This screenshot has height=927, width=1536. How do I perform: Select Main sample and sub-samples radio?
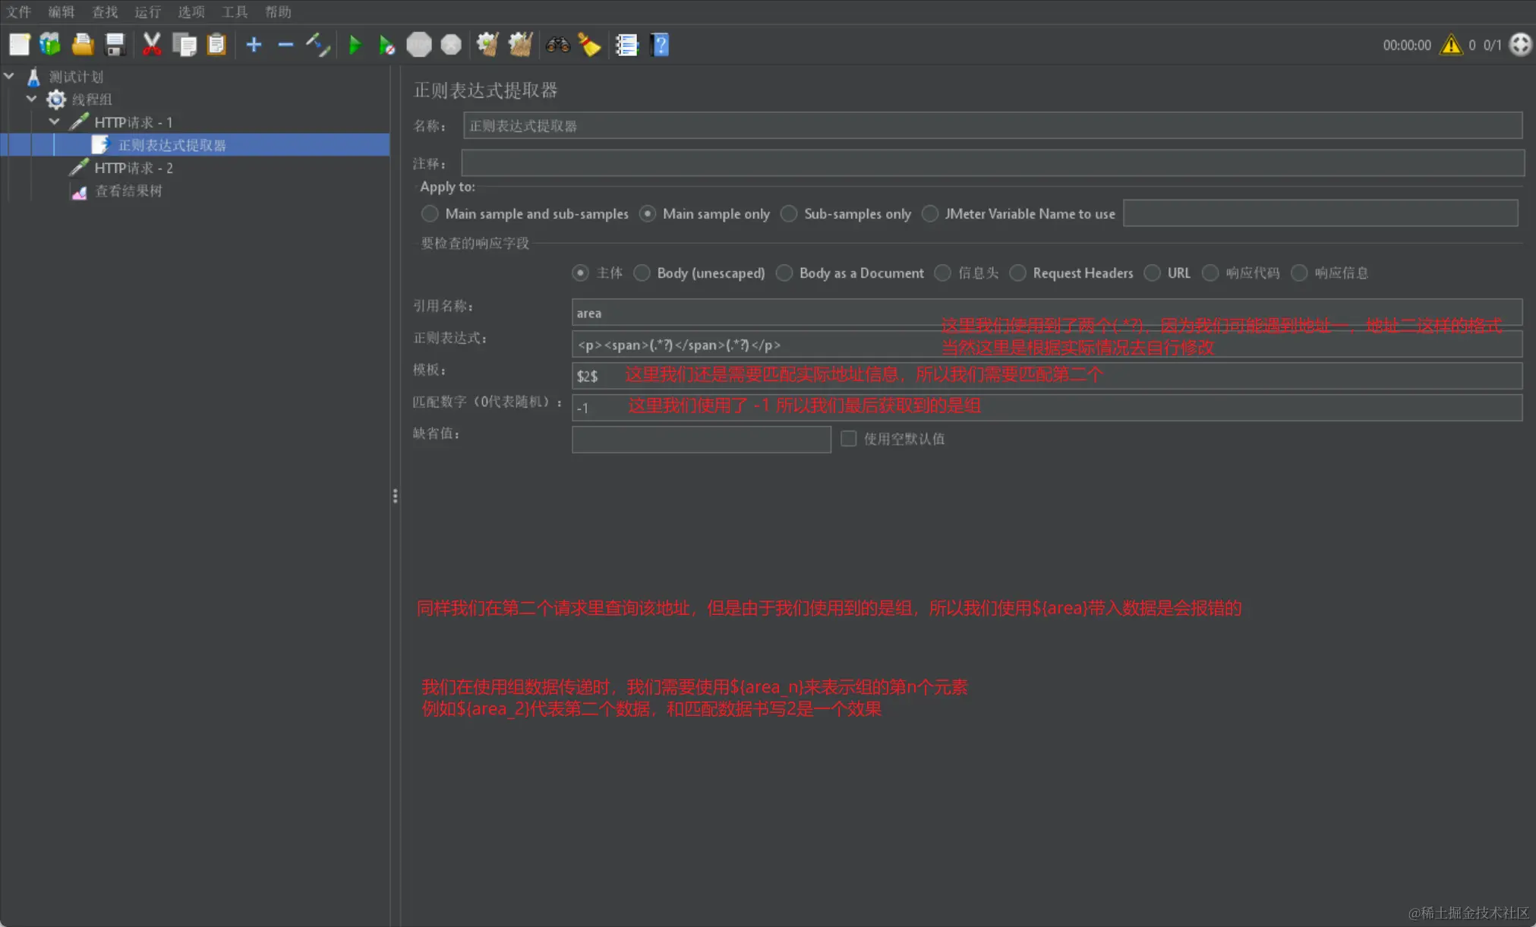point(430,214)
